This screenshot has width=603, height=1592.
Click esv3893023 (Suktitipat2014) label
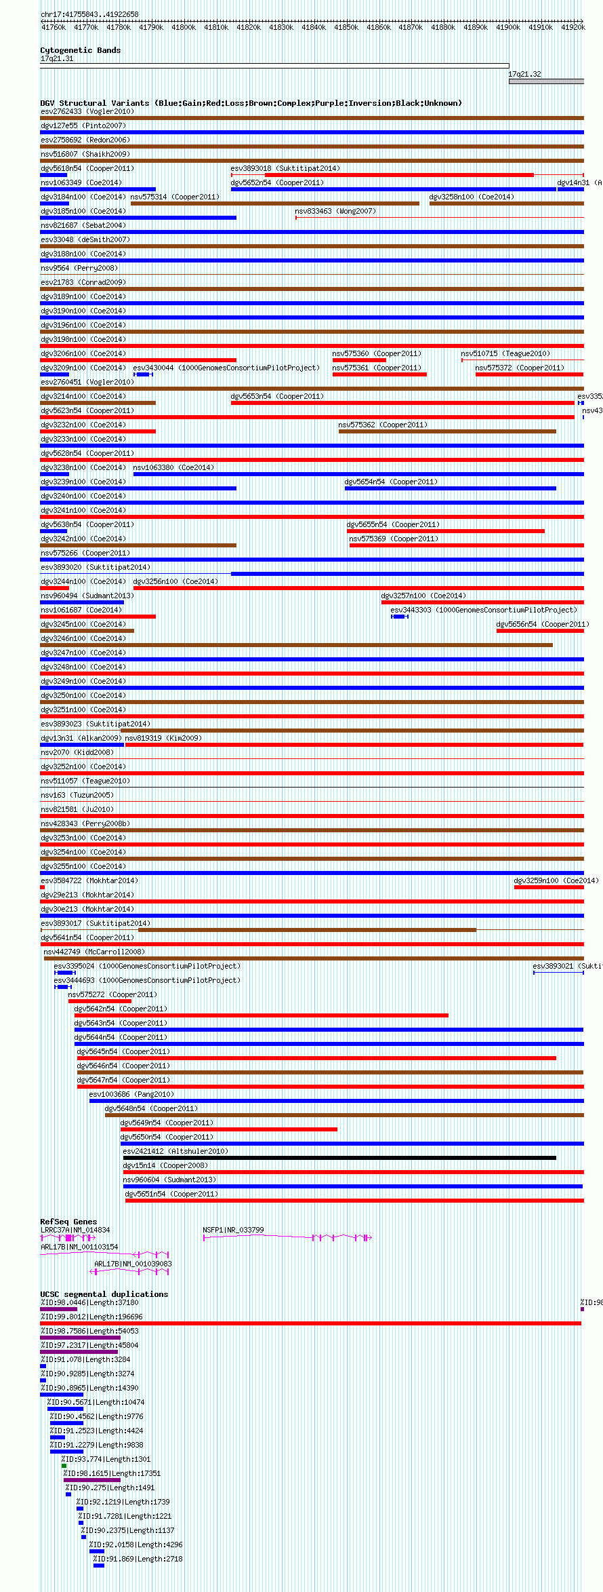click(x=96, y=724)
